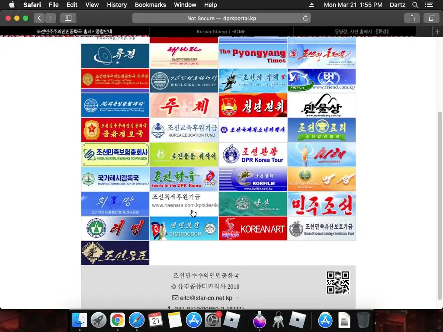Open The Pyongyang Times banner
The width and height of the screenshot is (443, 332).
click(253, 56)
